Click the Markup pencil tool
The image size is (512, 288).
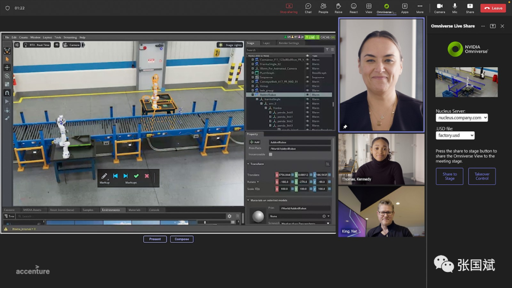[104, 176]
